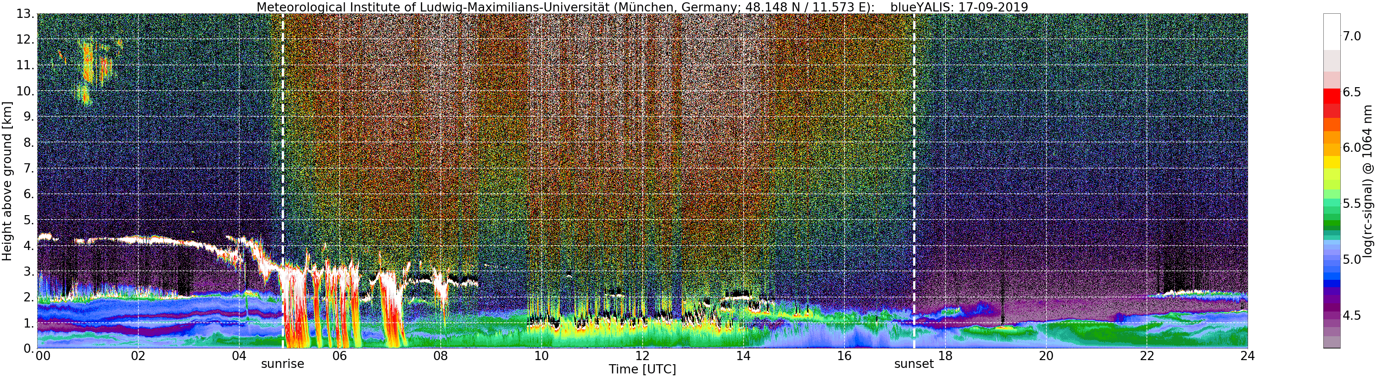Click the 'Height above ground [km]' axis label
1377x378 pixels.
click(x=7, y=181)
